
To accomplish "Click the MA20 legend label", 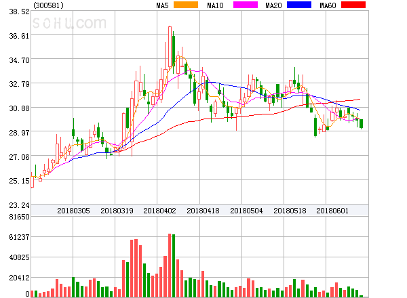I will 273,5.
